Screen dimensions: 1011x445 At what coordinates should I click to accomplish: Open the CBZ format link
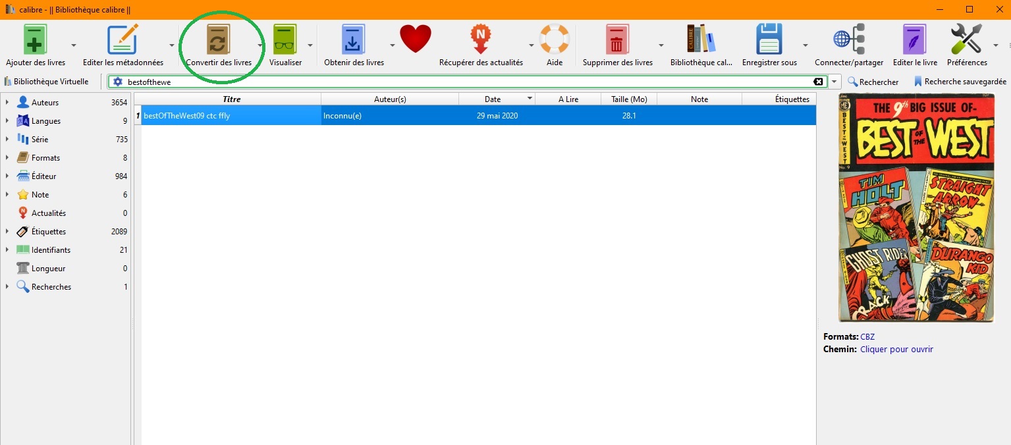867,337
